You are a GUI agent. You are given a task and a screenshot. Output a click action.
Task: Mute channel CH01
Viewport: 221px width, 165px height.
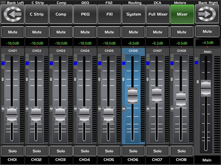tap(12, 32)
